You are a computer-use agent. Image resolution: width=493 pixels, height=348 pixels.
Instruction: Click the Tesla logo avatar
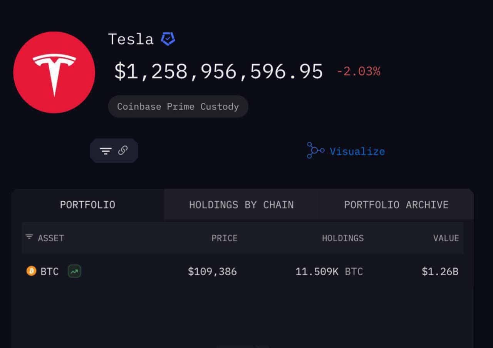(54, 72)
